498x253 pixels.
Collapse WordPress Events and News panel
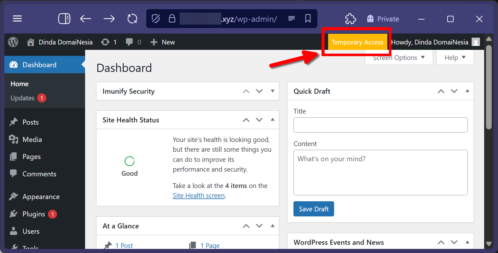(467, 242)
